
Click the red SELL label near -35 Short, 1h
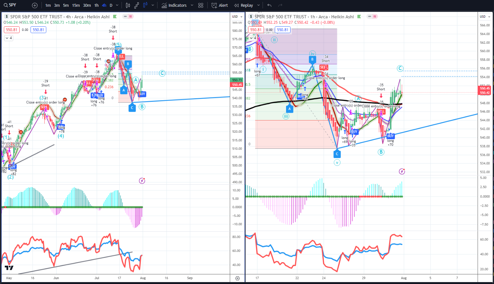(x=381, y=111)
